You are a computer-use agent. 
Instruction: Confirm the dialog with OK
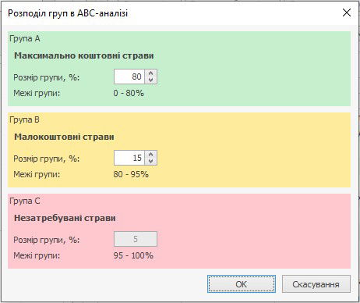(x=242, y=284)
